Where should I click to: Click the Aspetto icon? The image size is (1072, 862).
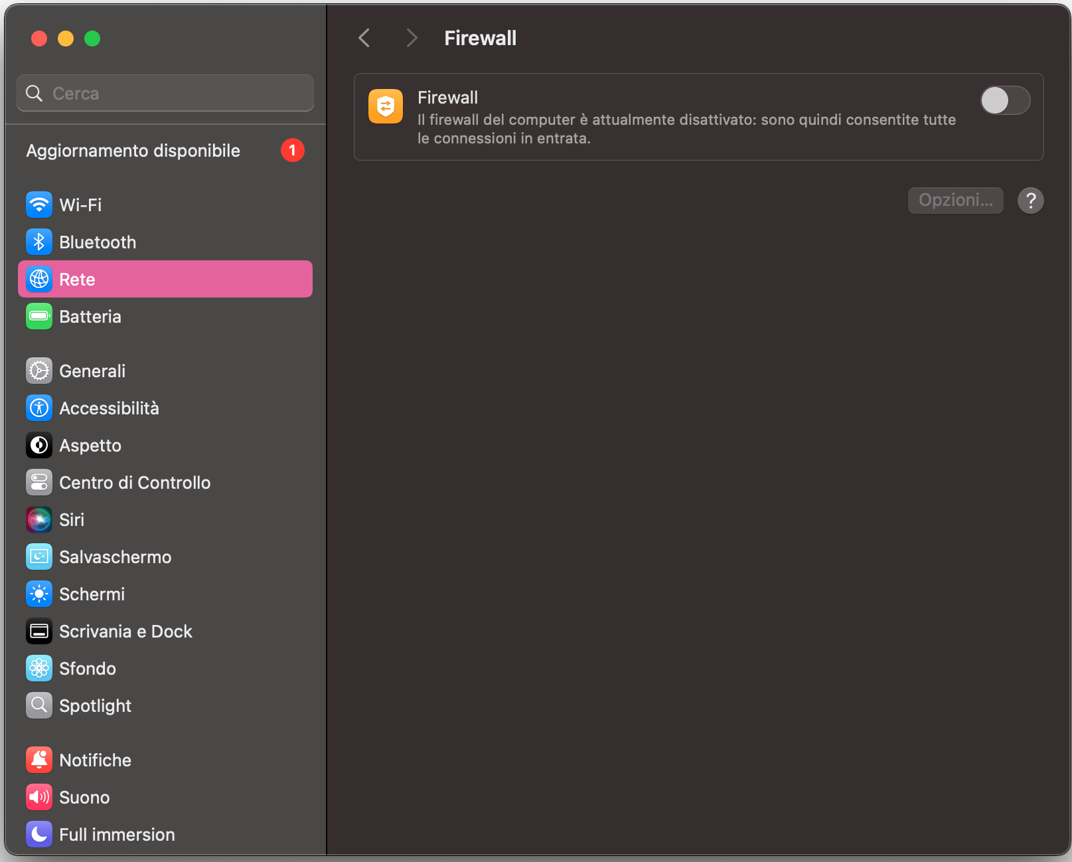coord(39,445)
